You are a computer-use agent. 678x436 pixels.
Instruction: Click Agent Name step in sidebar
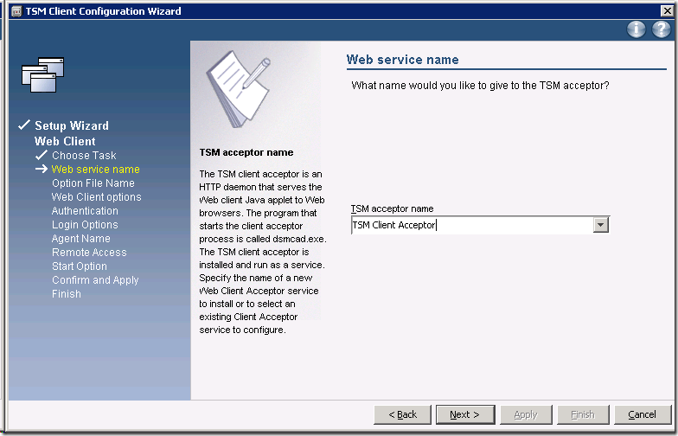click(x=80, y=239)
